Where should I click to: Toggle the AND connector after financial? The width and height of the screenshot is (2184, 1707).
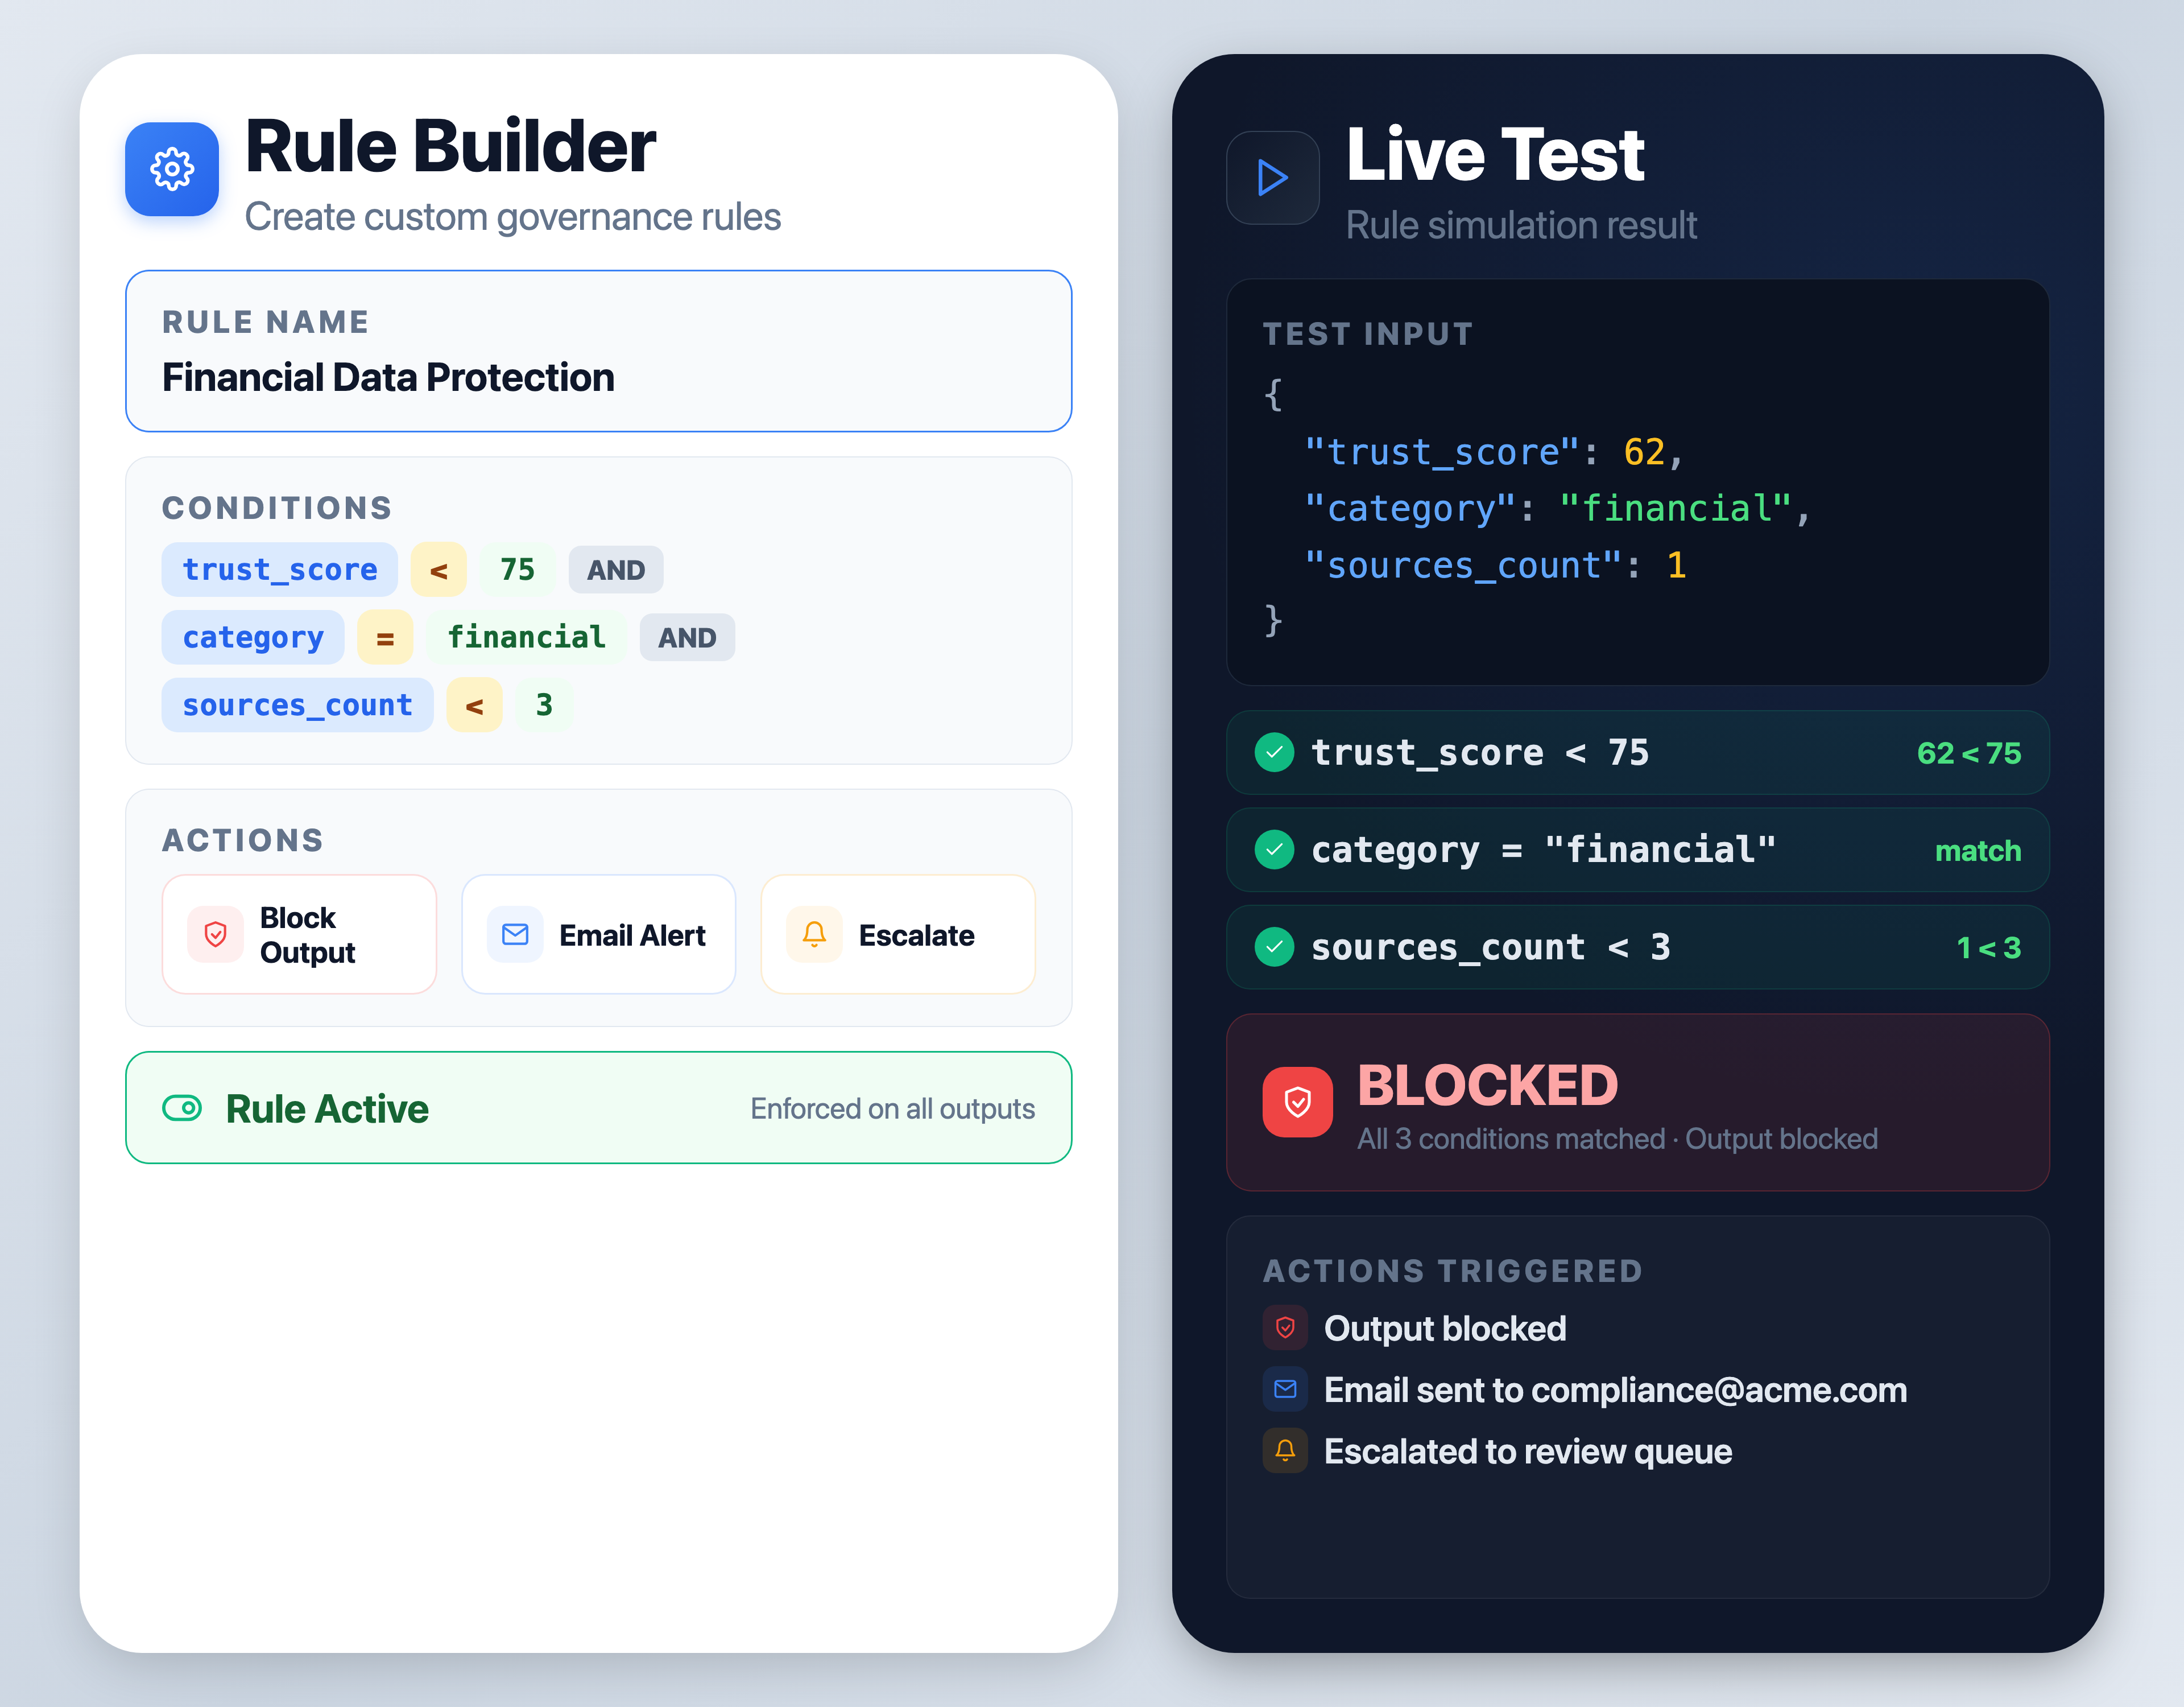[x=687, y=638]
